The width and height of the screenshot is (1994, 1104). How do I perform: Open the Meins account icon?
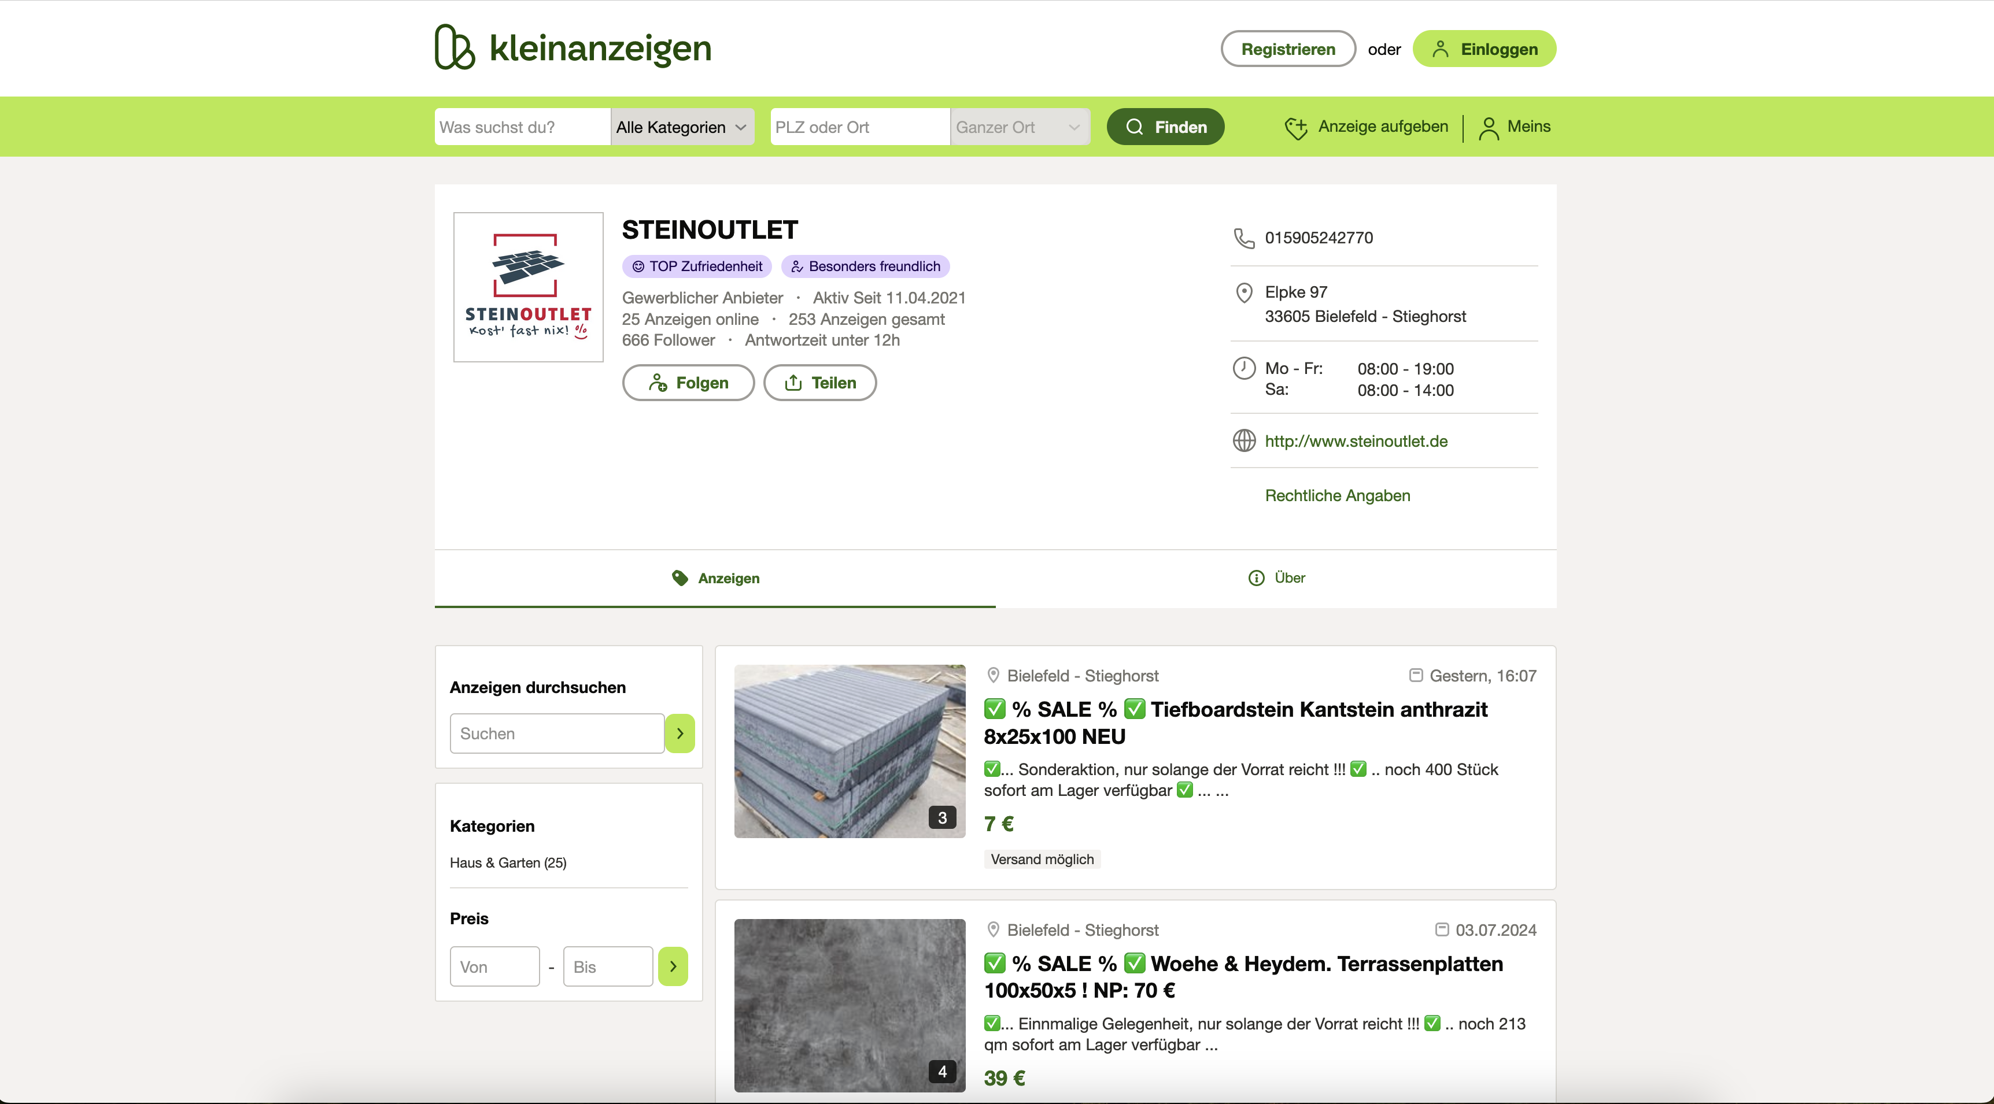click(x=1489, y=126)
